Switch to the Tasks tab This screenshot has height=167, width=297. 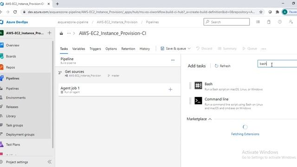(64, 49)
